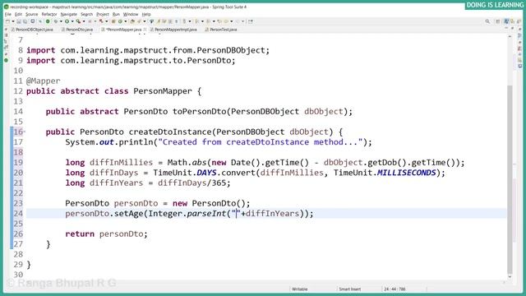
Task: Minimize the editor area
Action: pos(506,28)
